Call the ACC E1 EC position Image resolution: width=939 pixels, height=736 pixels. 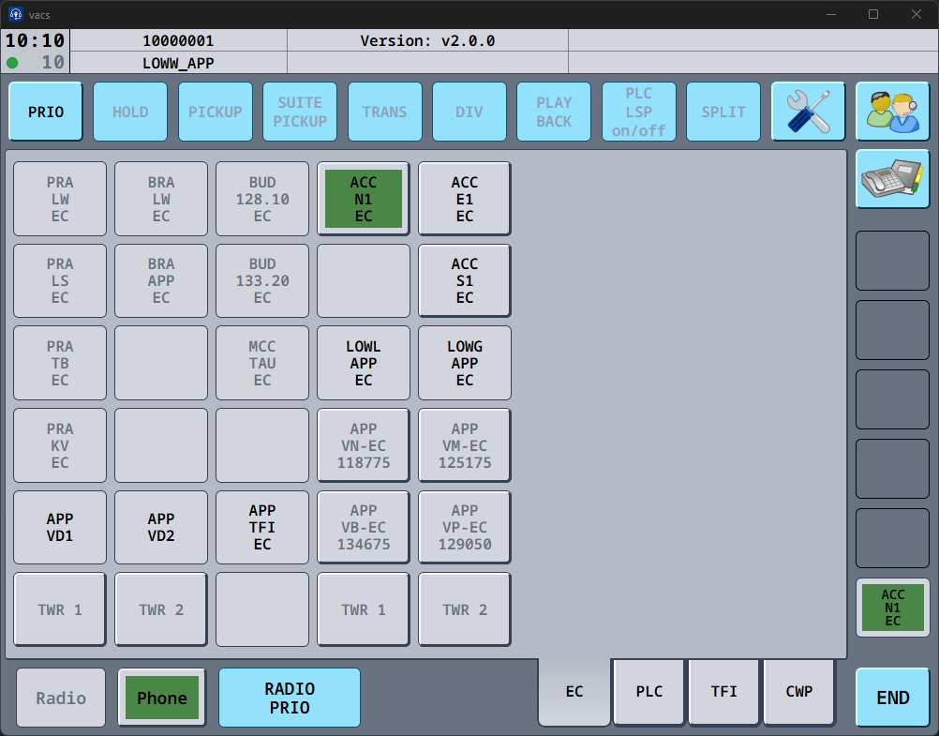(465, 199)
